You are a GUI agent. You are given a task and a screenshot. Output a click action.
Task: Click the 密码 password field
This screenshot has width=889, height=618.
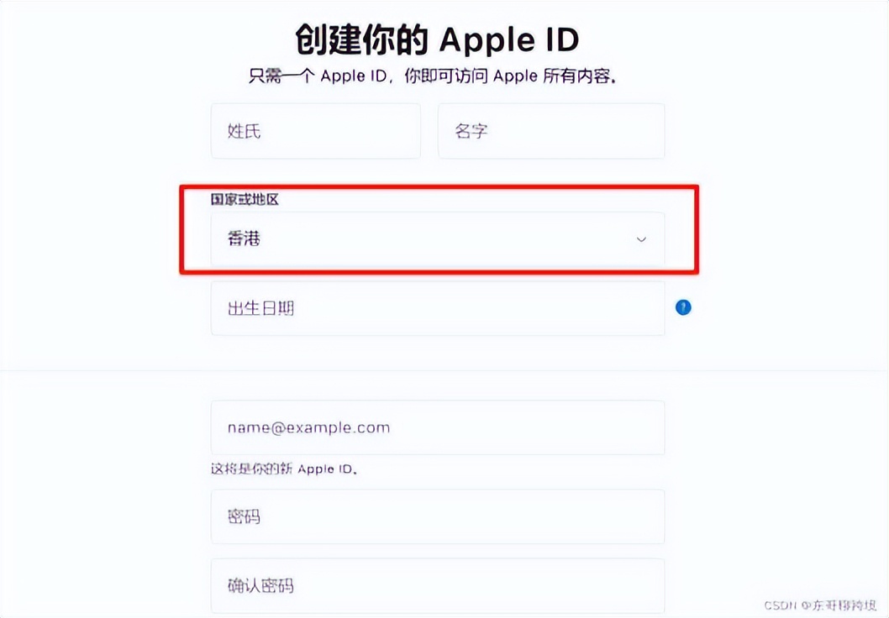point(438,516)
